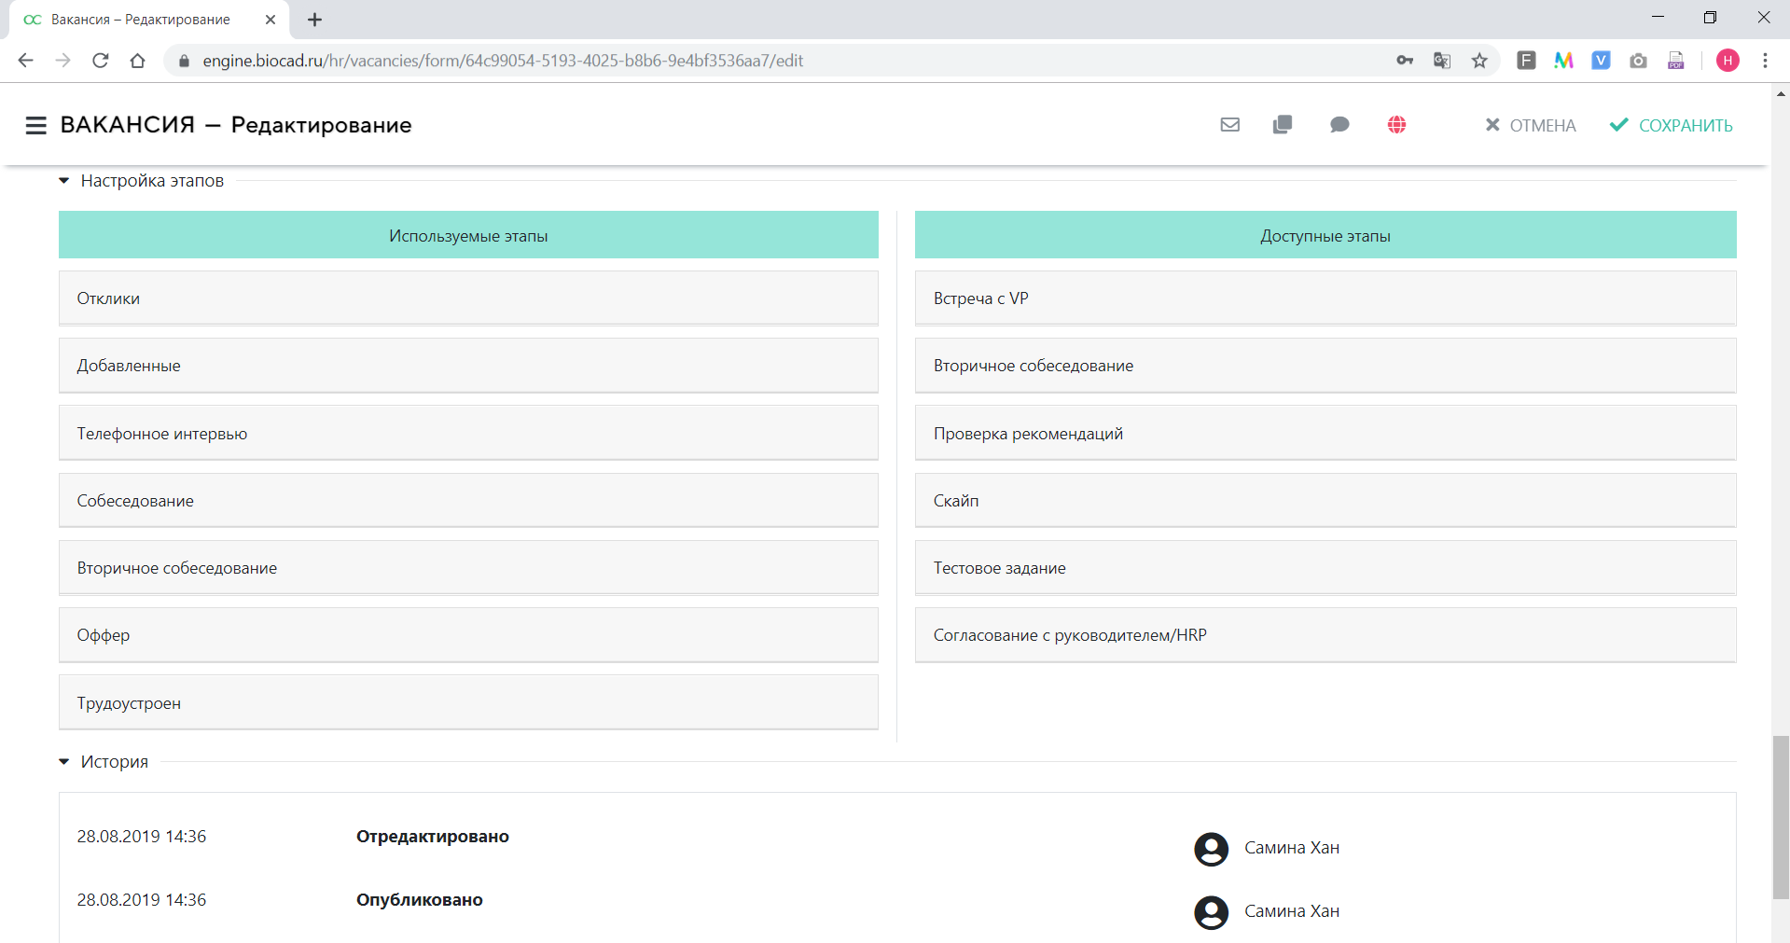This screenshot has width=1790, height=943.
Task: Open the Google Translate icon in address bar
Action: point(1442,61)
